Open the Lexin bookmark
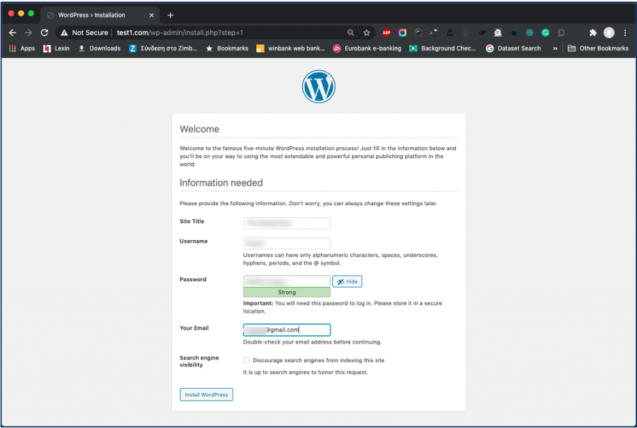 [57, 49]
